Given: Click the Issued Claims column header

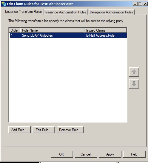Looking at the screenshot, I should coord(105,30).
